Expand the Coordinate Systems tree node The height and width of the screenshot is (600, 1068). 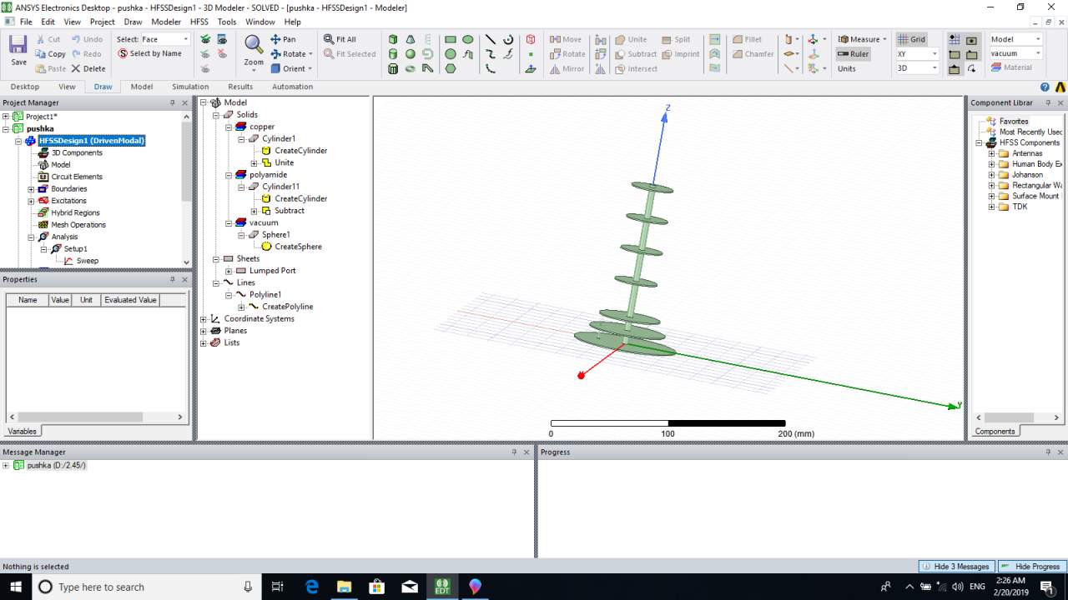point(204,319)
